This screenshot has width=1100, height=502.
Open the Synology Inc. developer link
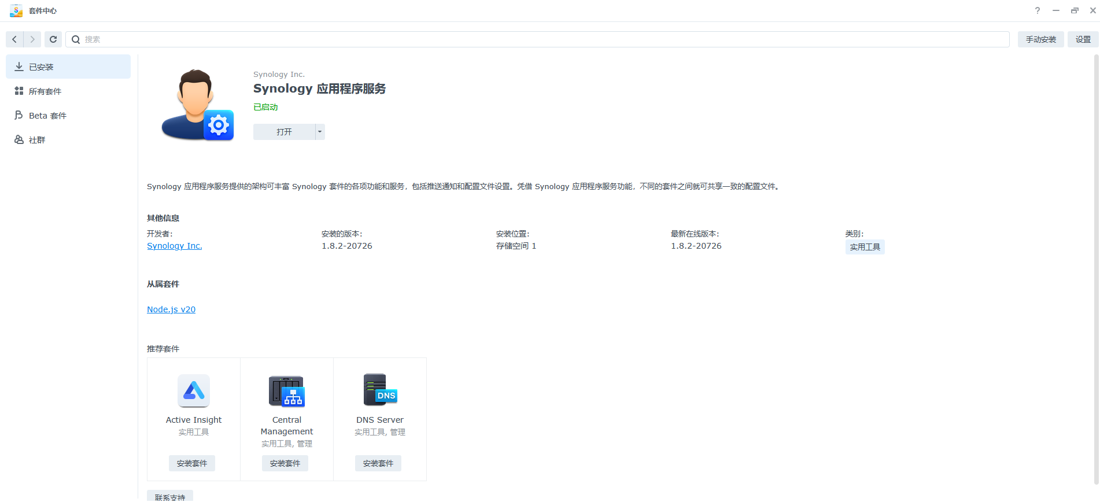click(175, 246)
